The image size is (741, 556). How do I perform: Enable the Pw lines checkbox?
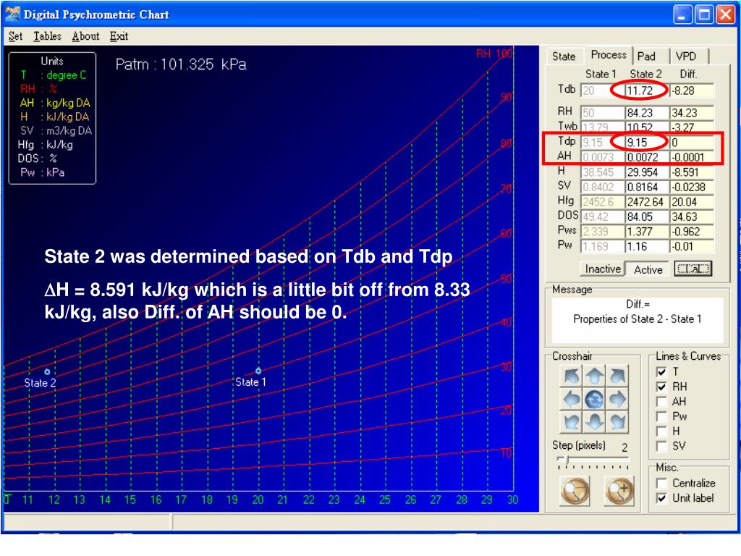coord(662,416)
